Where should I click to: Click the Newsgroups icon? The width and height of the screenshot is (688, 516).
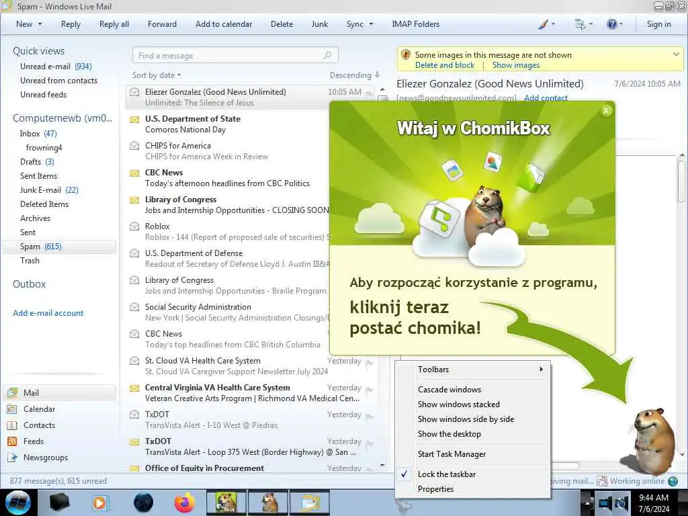(x=12, y=458)
